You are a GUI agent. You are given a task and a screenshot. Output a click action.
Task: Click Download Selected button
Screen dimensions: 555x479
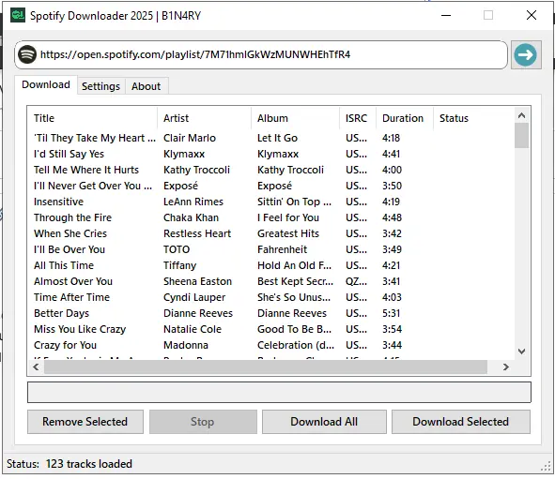tap(461, 422)
